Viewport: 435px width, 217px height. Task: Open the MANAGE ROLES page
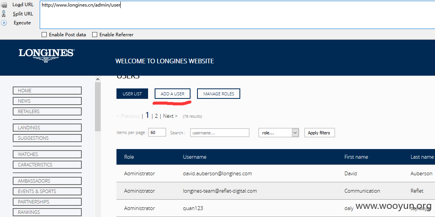[219, 94]
